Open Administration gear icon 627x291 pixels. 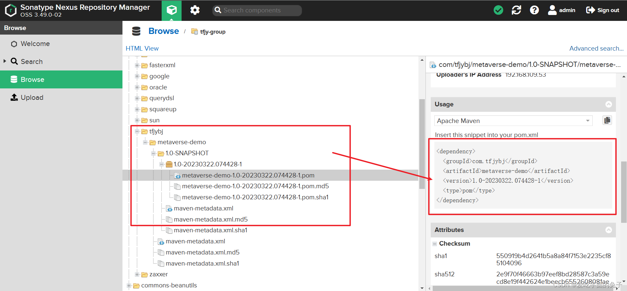[x=195, y=10]
